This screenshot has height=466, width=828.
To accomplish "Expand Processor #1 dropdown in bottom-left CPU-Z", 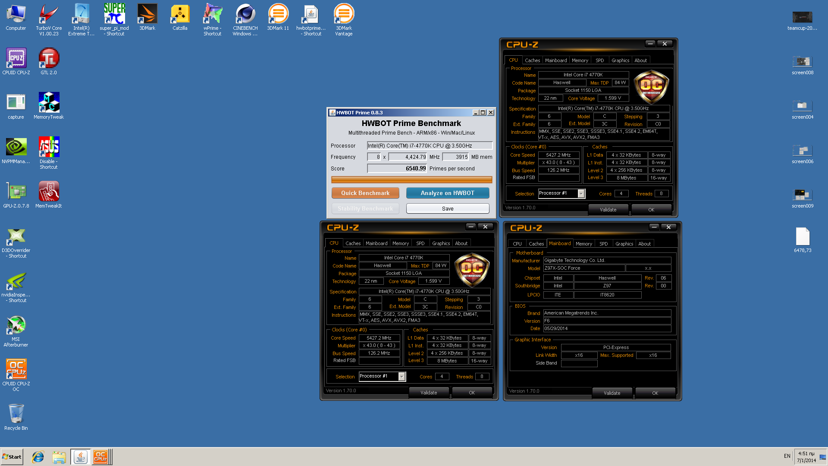I will (x=401, y=377).
